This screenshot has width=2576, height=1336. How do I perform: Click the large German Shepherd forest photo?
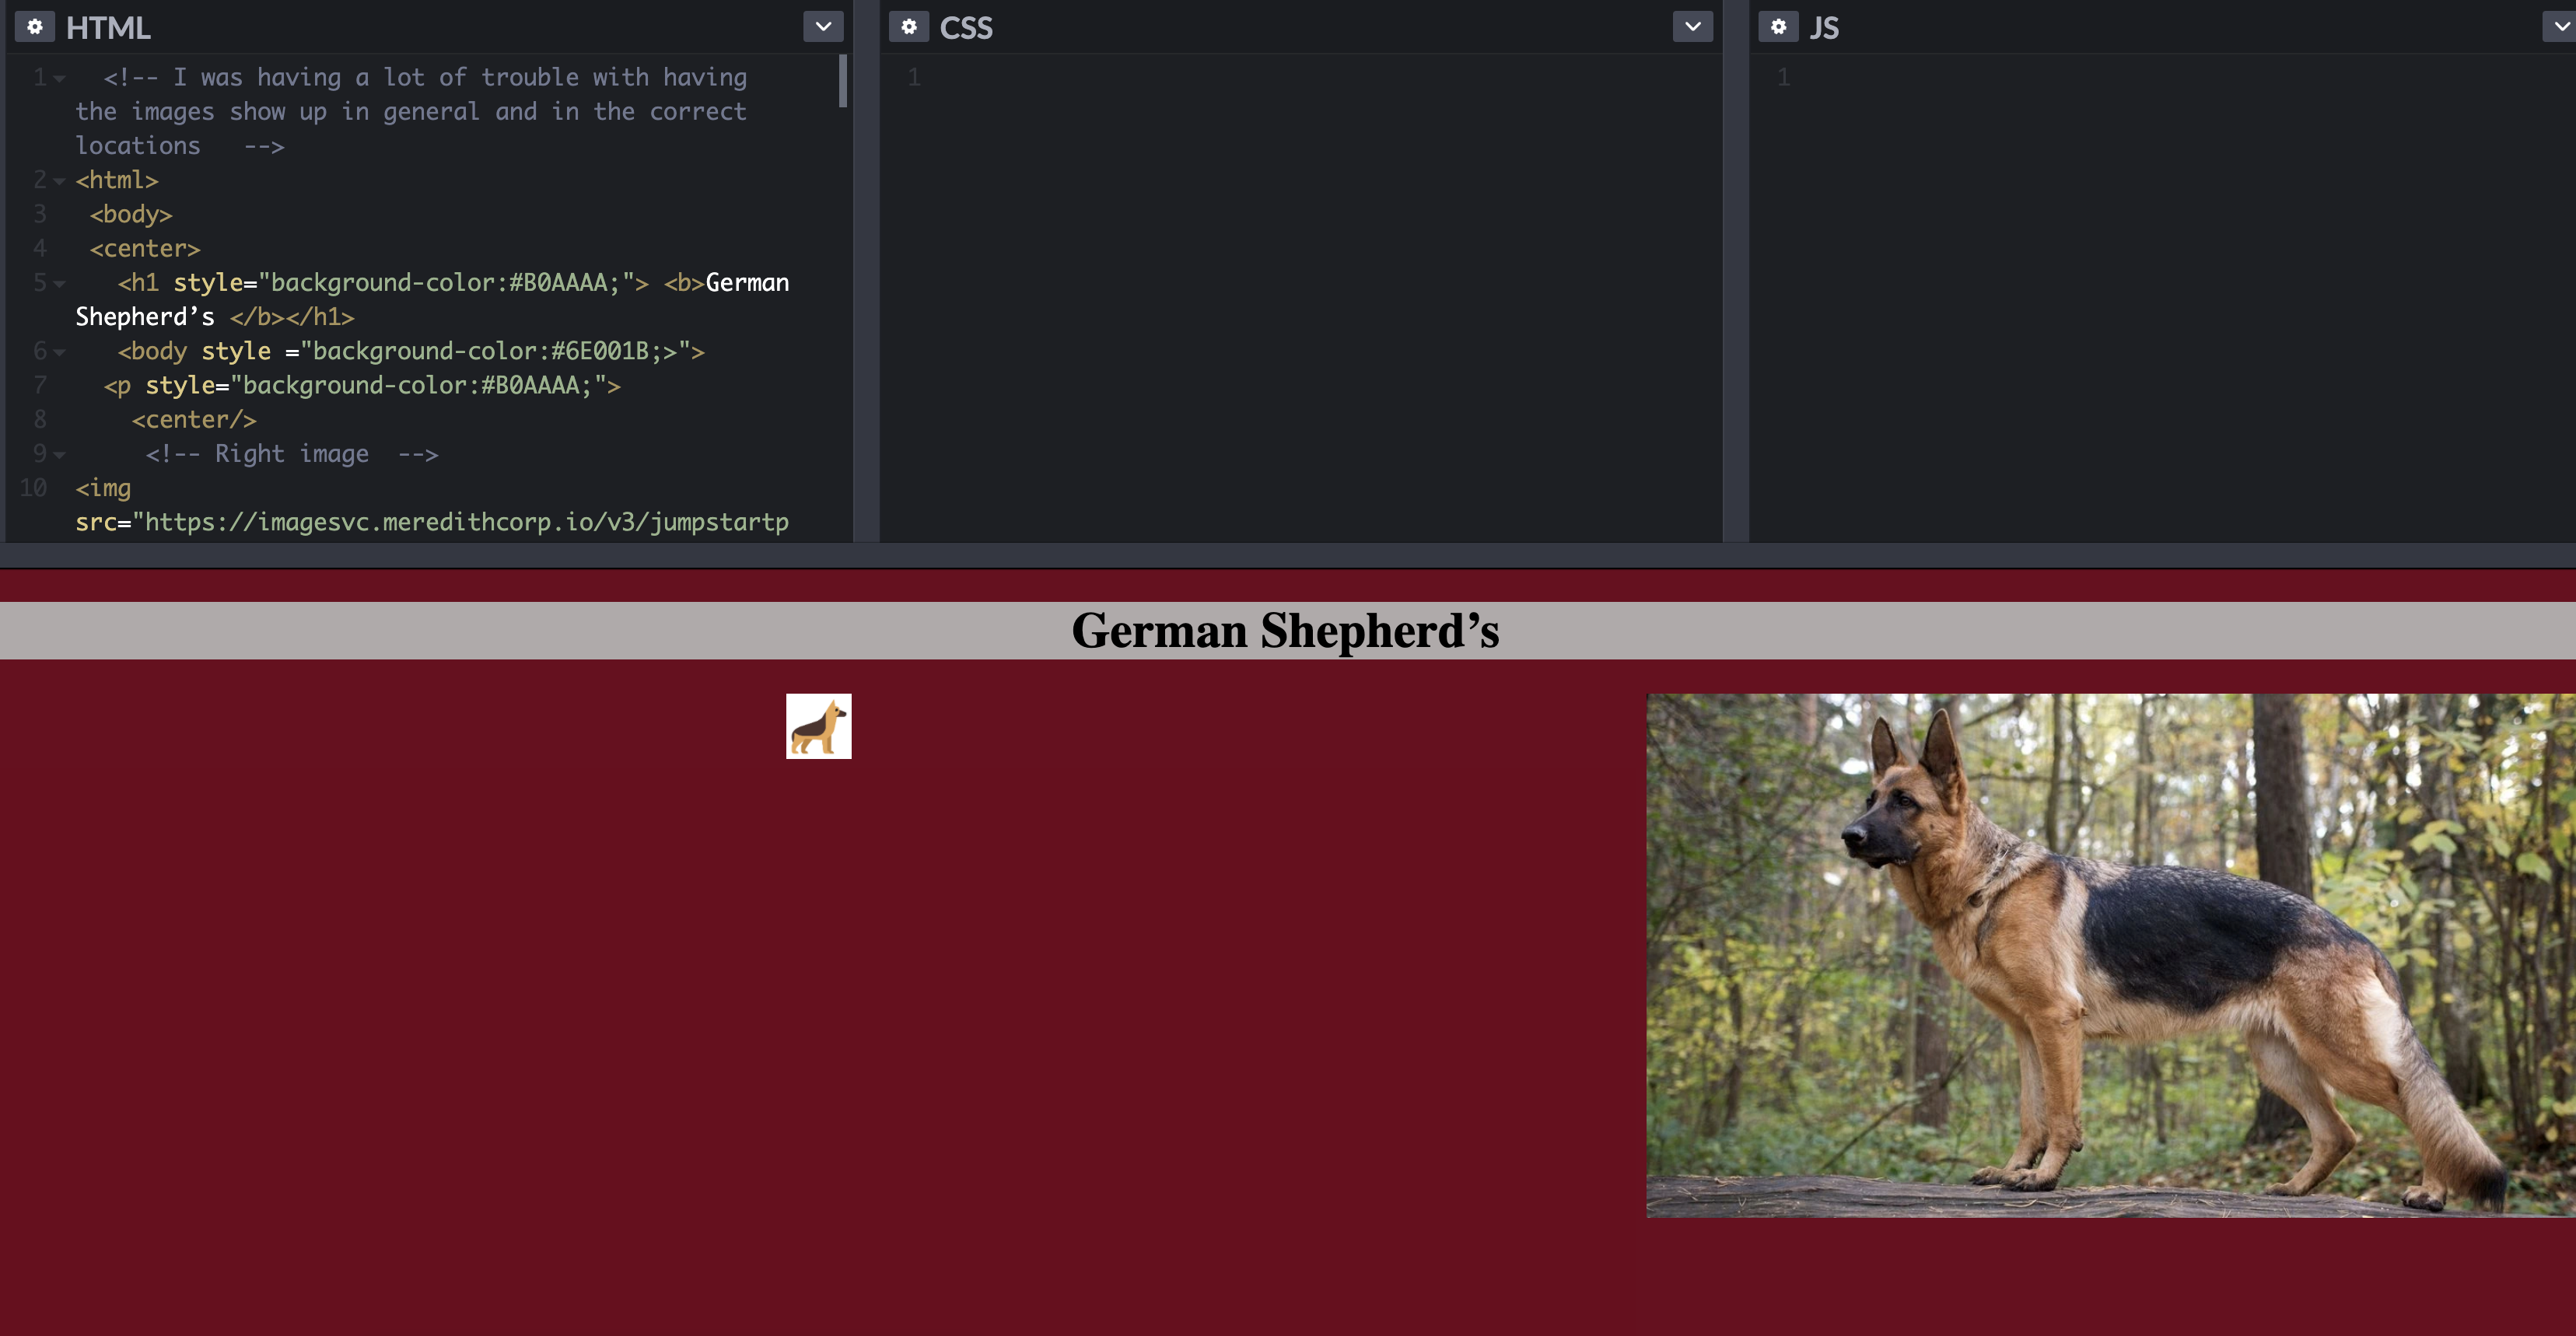pos(2110,955)
